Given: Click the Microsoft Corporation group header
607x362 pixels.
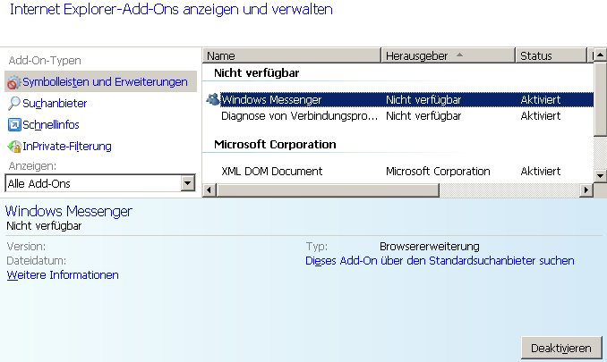Looking at the screenshot, I should (275, 144).
